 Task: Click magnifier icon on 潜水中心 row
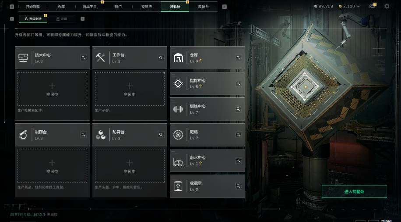pos(238,161)
